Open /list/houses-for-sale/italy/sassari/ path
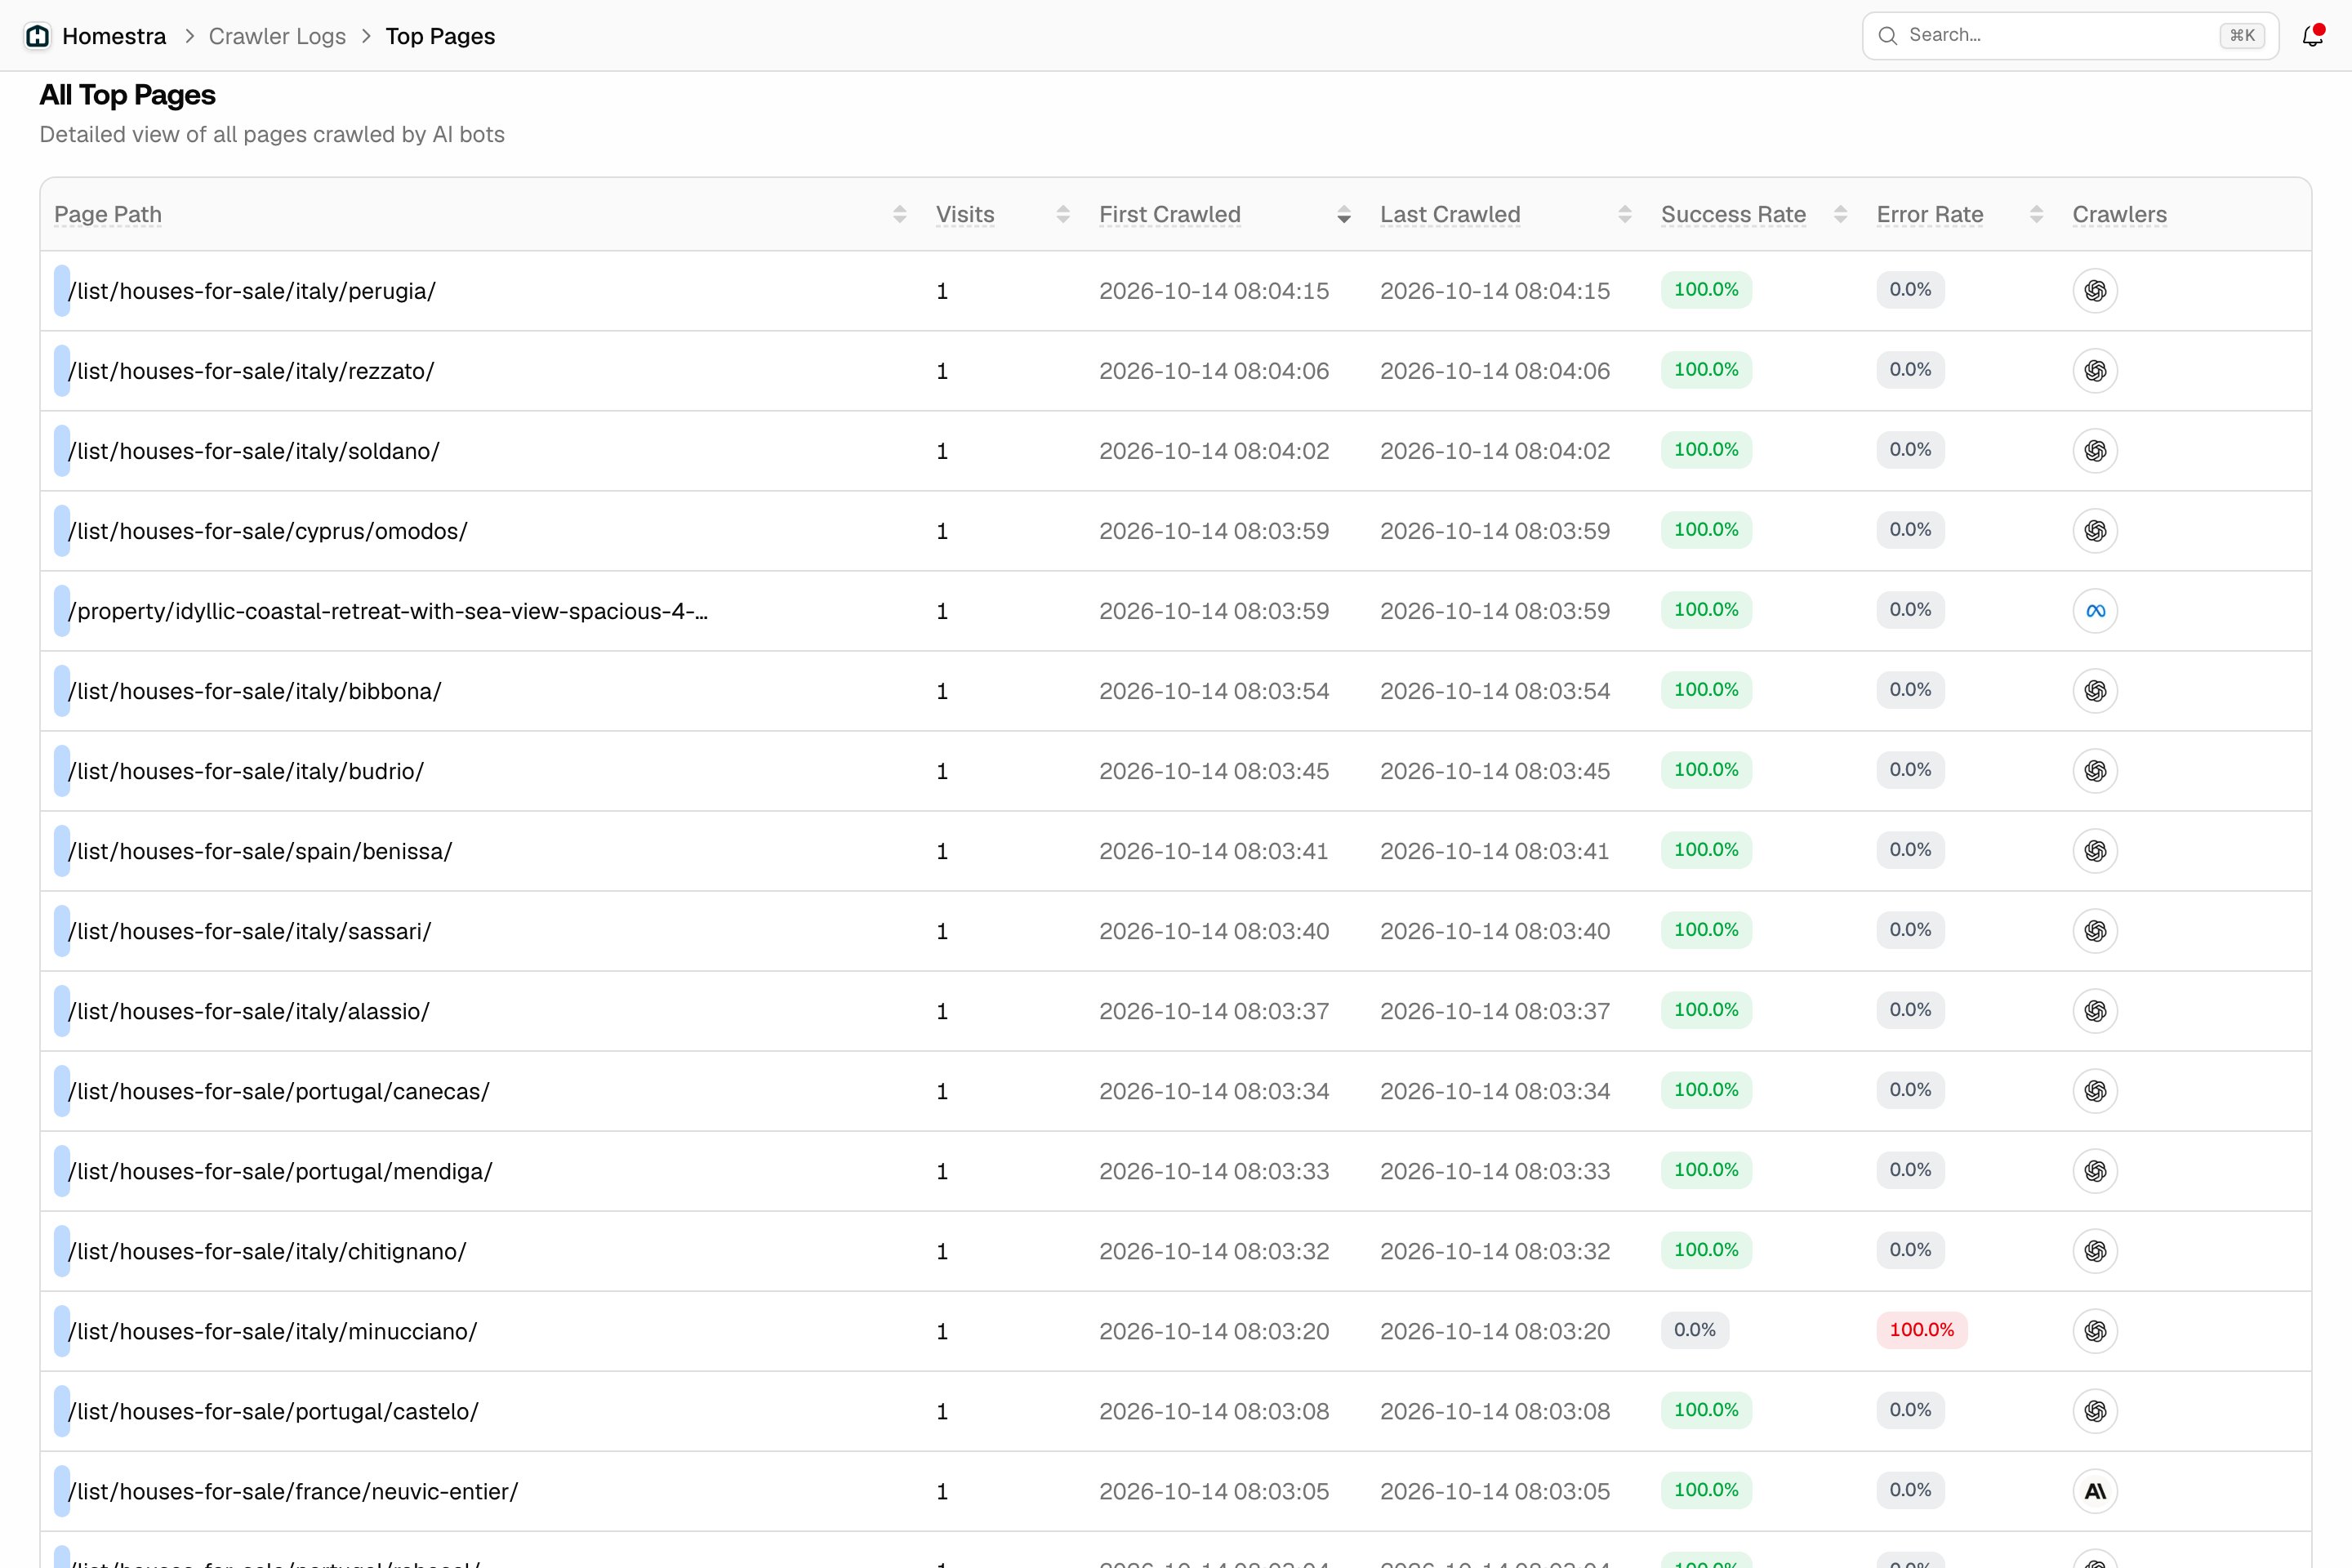 click(250, 931)
